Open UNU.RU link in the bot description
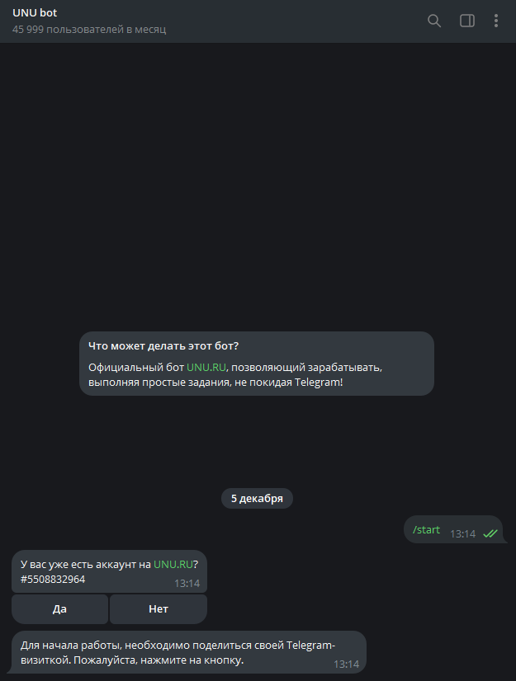Image resolution: width=516 pixels, height=681 pixels. [x=206, y=367]
